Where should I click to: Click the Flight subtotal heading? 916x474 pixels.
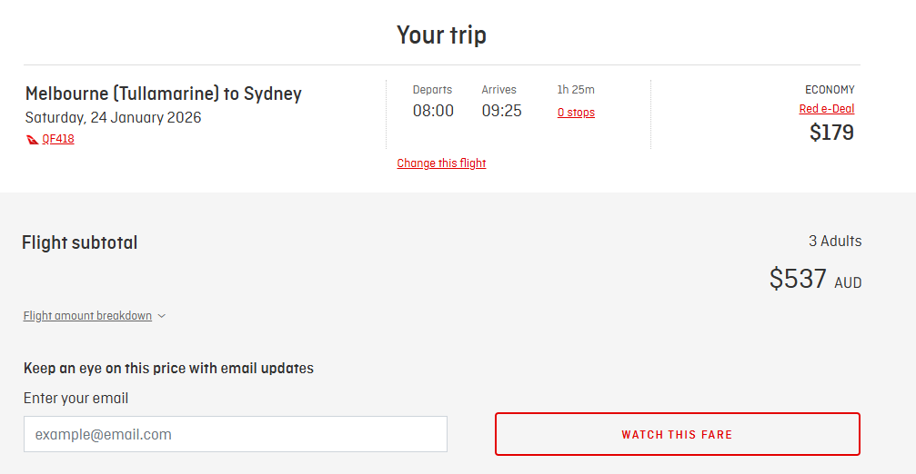click(x=80, y=242)
